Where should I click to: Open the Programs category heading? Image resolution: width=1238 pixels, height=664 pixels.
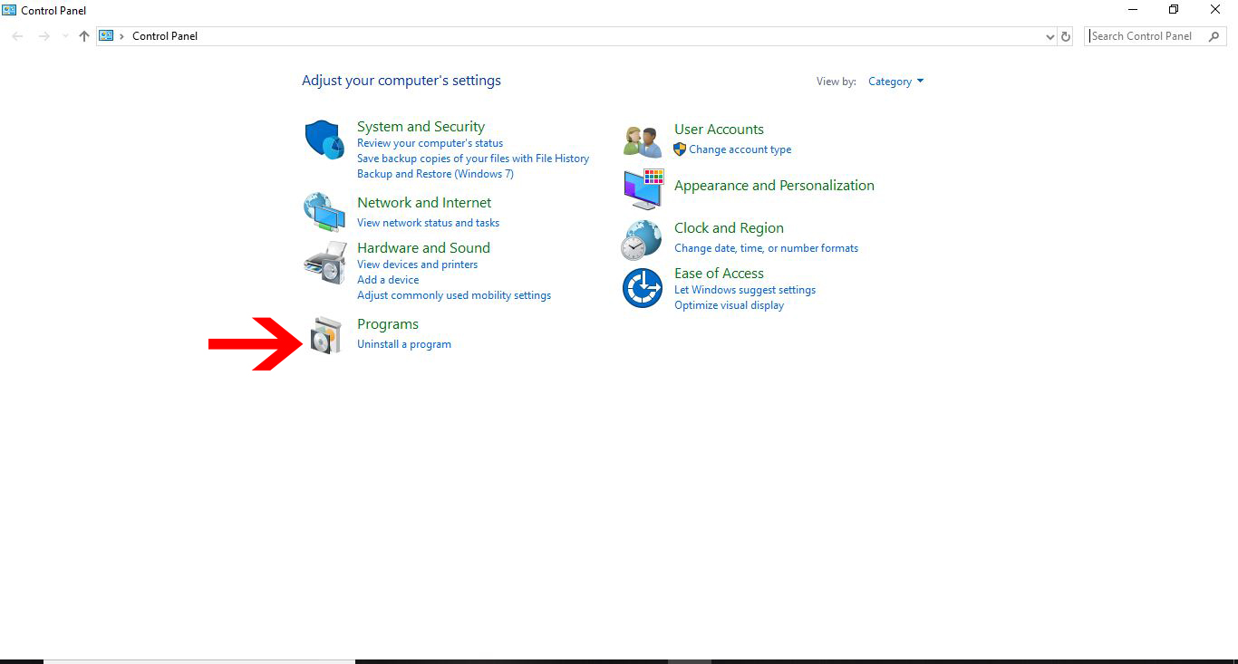(388, 324)
